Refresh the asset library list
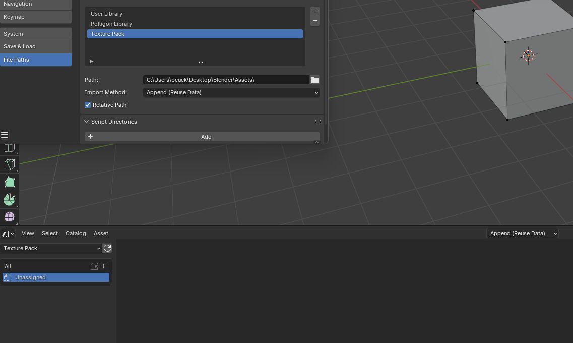 pos(107,248)
